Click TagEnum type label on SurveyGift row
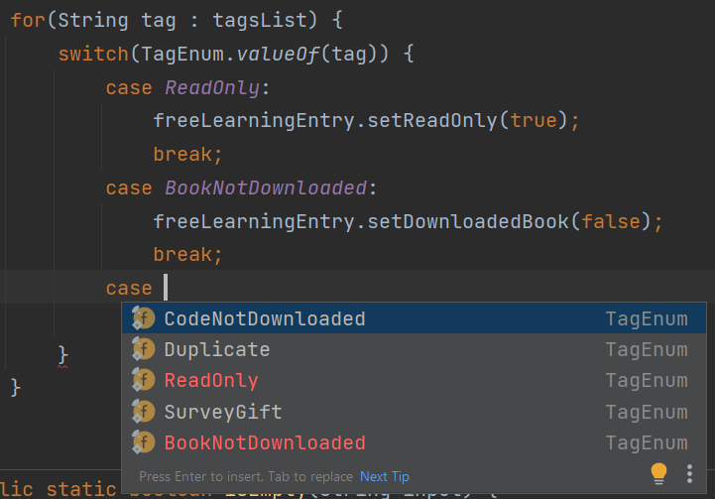 647,412
